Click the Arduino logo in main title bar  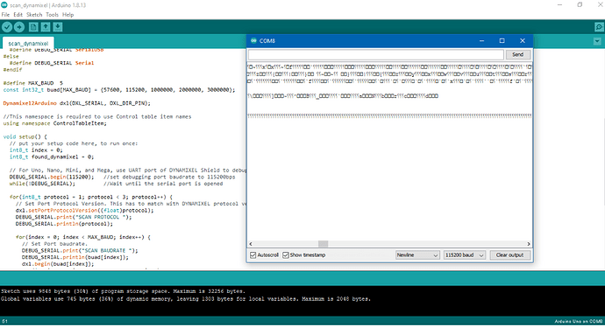click(x=4, y=5)
